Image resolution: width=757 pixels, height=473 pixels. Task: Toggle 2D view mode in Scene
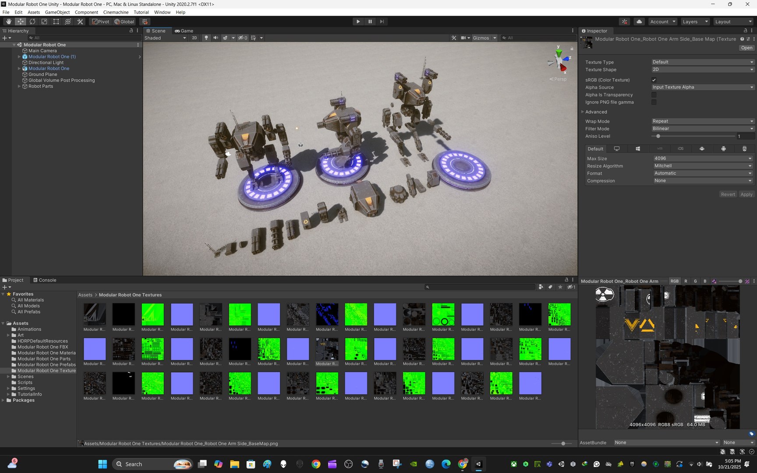pyautogui.click(x=195, y=38)
